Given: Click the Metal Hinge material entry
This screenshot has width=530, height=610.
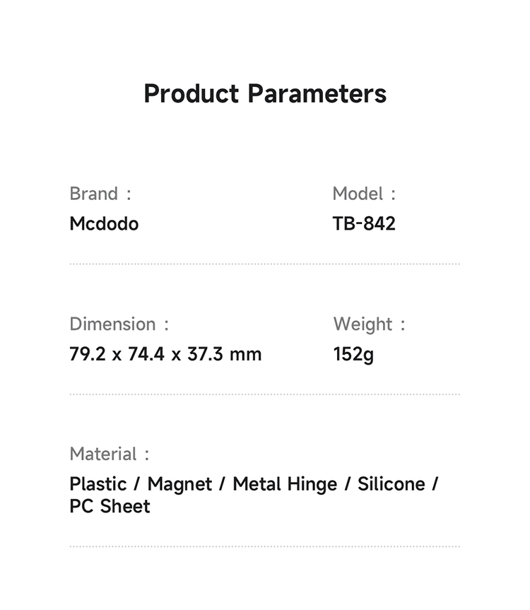Looking at the screenshot, I should 285,484.
